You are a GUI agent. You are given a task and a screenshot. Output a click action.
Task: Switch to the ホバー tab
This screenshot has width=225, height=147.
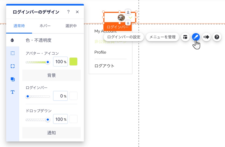pos(45,26)
